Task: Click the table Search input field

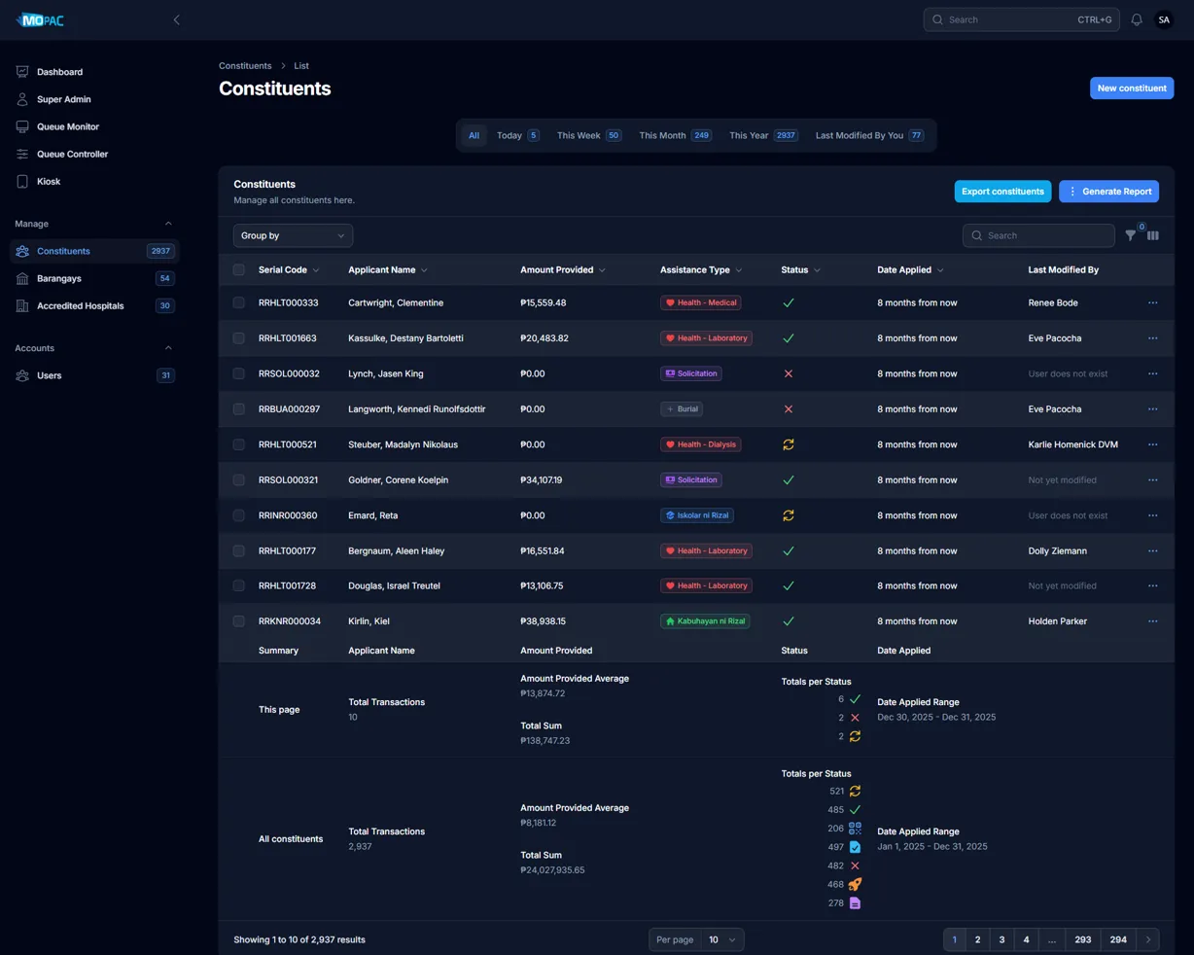Action: 1038,235
